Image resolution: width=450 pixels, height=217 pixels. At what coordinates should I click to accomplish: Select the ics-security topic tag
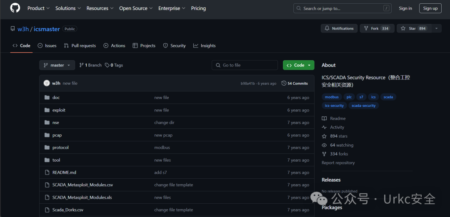coord(334,106)
